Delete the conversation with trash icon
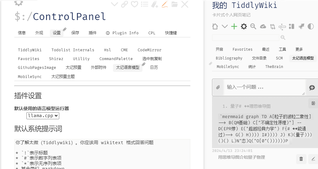 tap(301, 158)
